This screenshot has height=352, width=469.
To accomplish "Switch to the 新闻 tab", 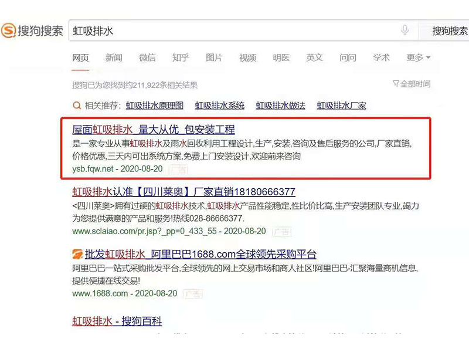I will coord(114,57).
